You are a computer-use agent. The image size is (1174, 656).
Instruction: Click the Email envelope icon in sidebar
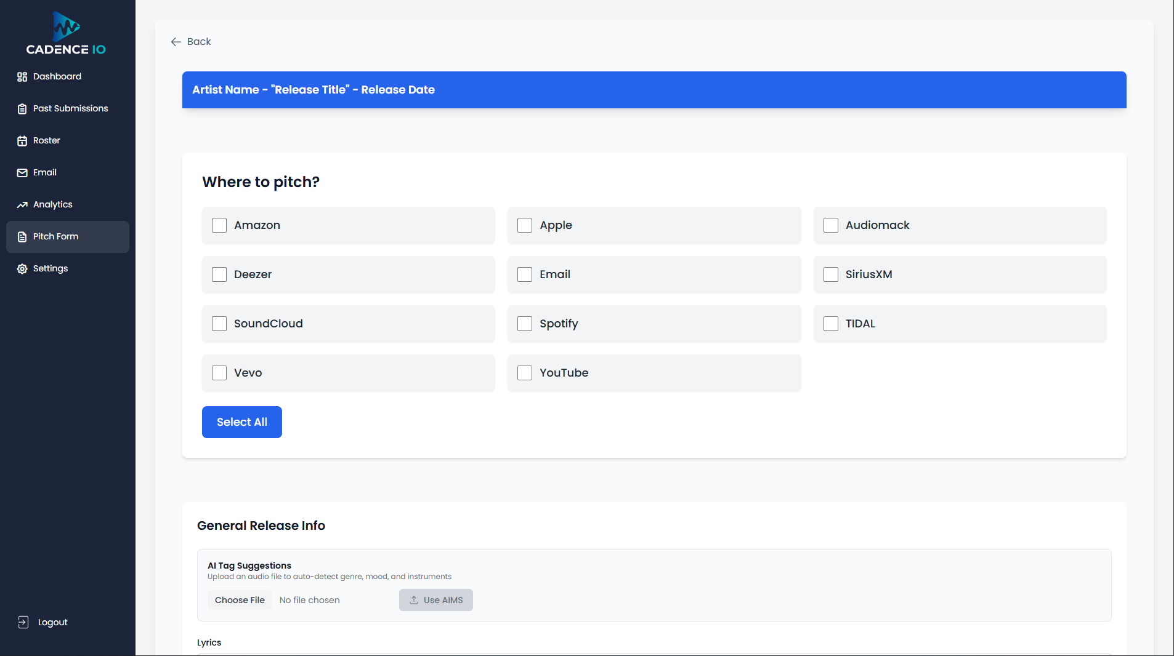pyautogui.click(x=22, y=173)
